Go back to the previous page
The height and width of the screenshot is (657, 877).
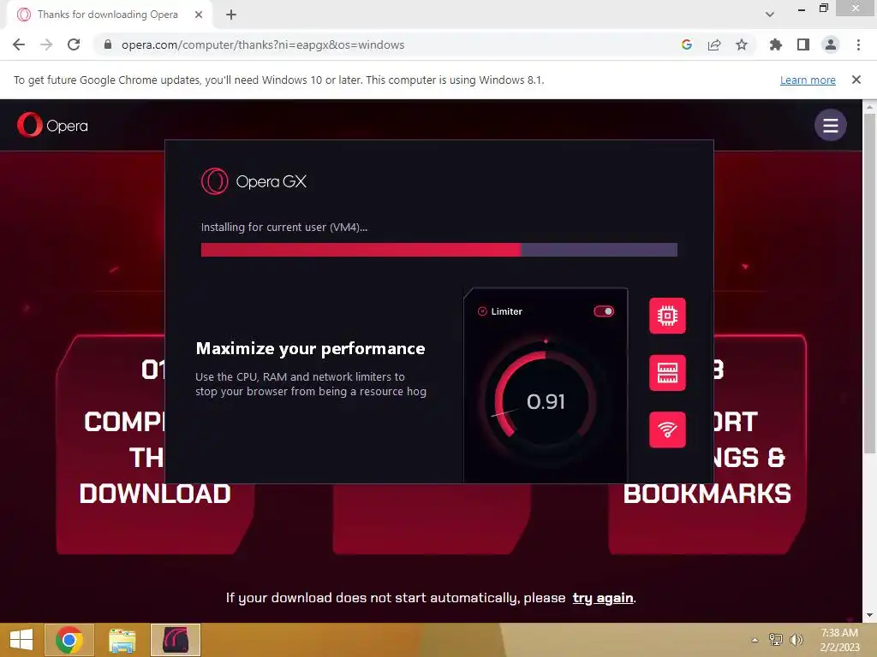tap(19, 44)
